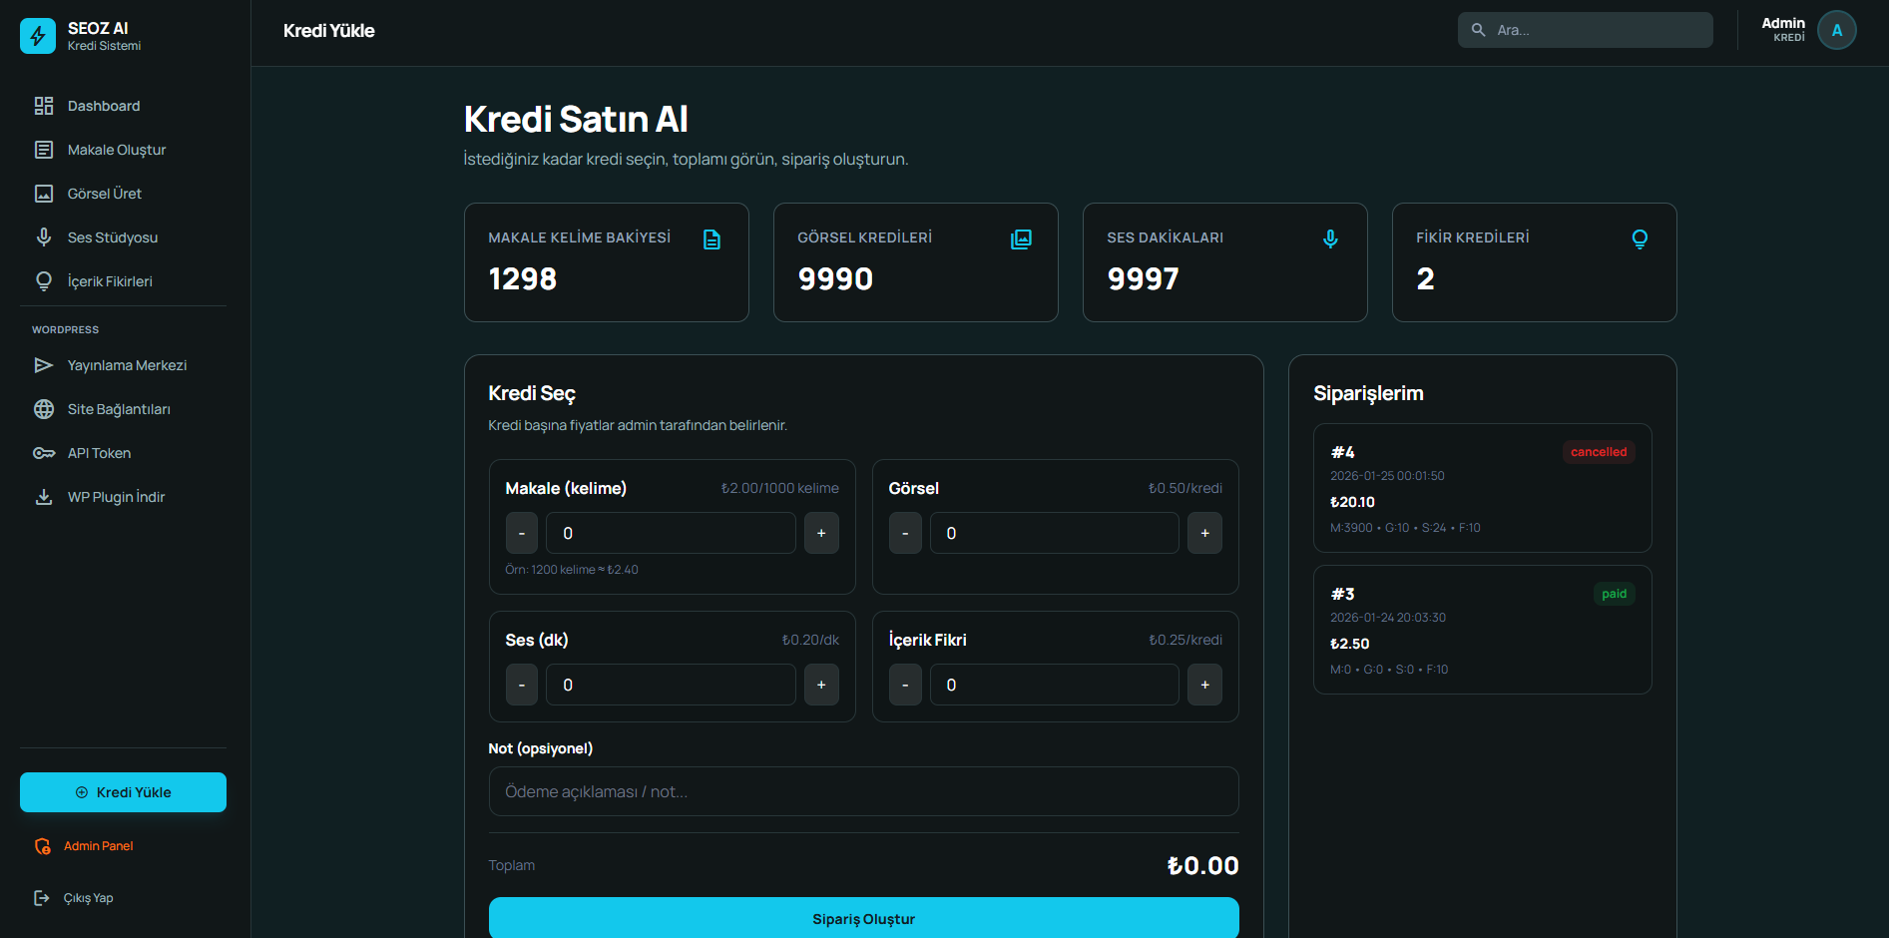Screen dimensions: 1890x938
Task: Click the Toplam amount ₺0.00
Action: click(x=1202, y=866)
